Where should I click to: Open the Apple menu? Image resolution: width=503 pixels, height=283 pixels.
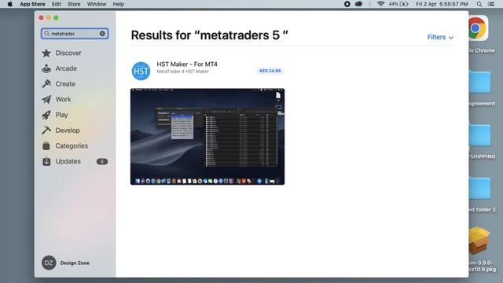point(10,4)
